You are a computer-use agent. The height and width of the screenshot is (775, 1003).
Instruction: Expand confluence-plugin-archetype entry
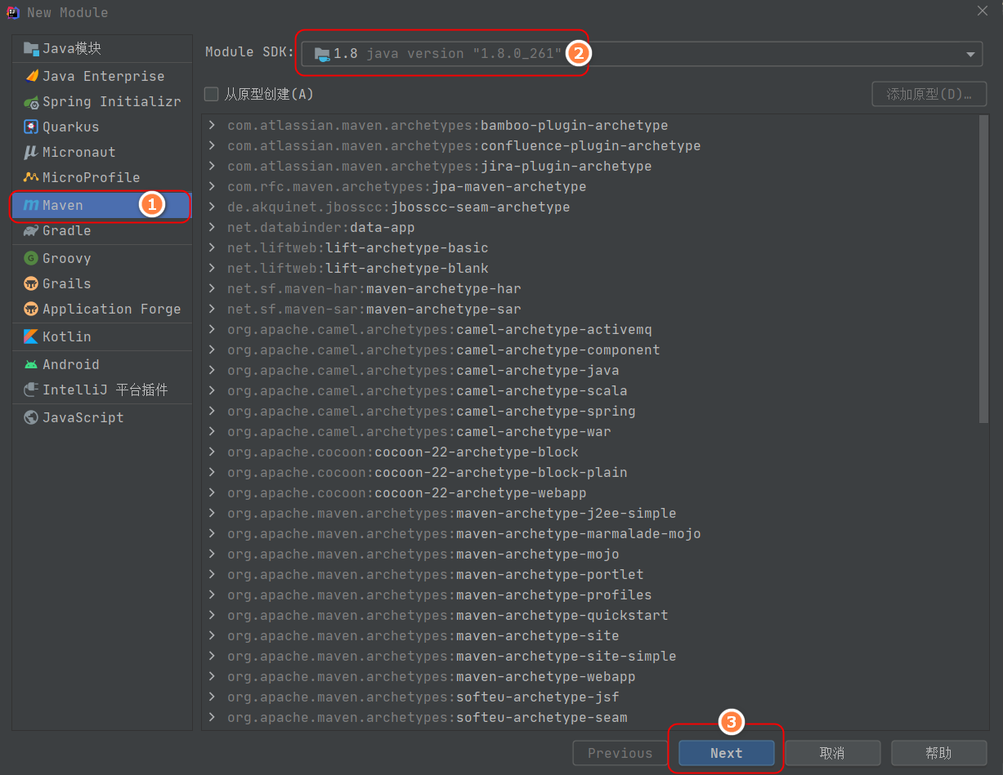(x=212, y=145)
